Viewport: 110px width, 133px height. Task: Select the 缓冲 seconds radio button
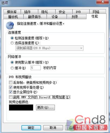point(12,68)
